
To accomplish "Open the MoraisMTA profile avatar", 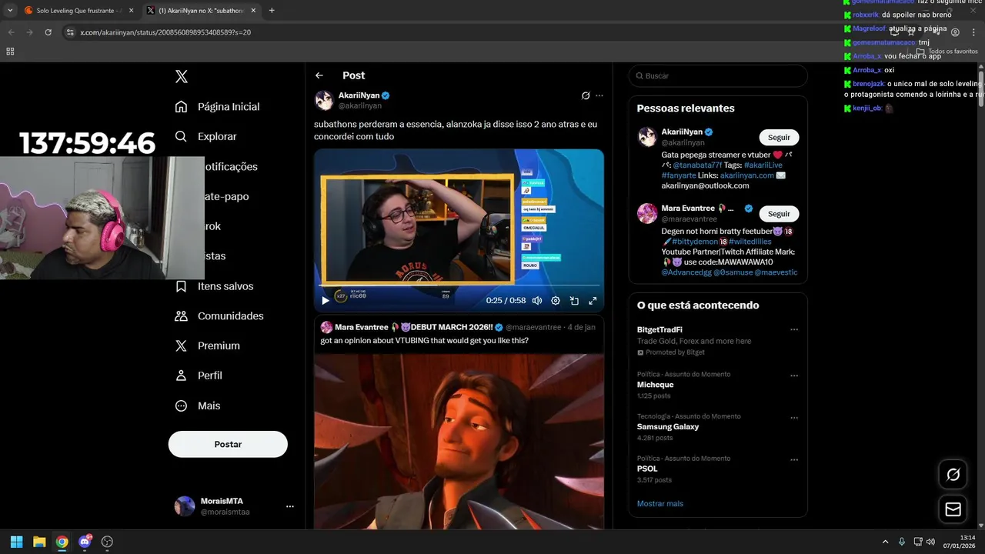I will pos(185,506).
